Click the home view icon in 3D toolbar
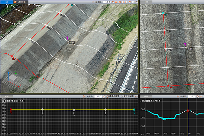The height and width of the screenshot is (136, 204). 113,2
